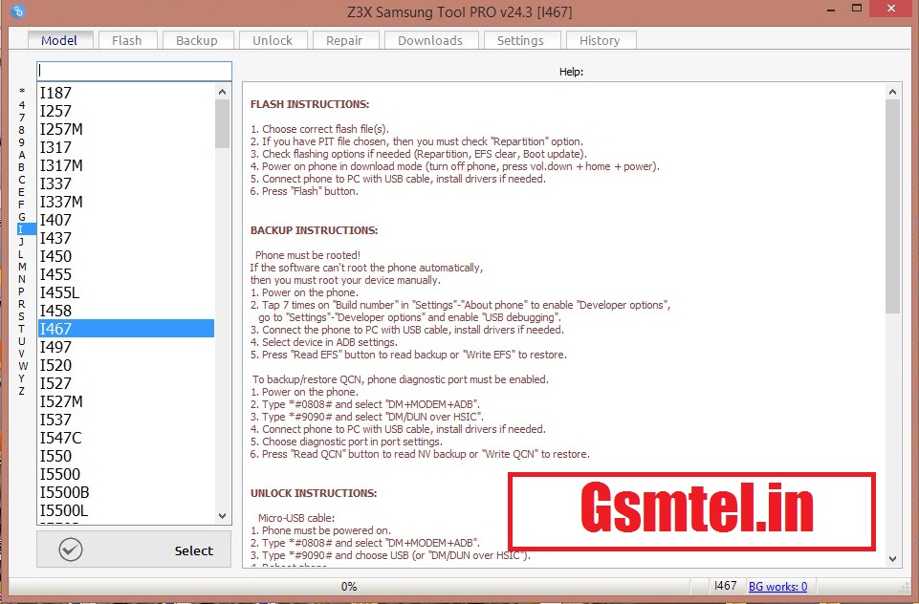This screenshot has width=919, height=604.
Task: Select model I527M in the list
Action: coord(126,402)
